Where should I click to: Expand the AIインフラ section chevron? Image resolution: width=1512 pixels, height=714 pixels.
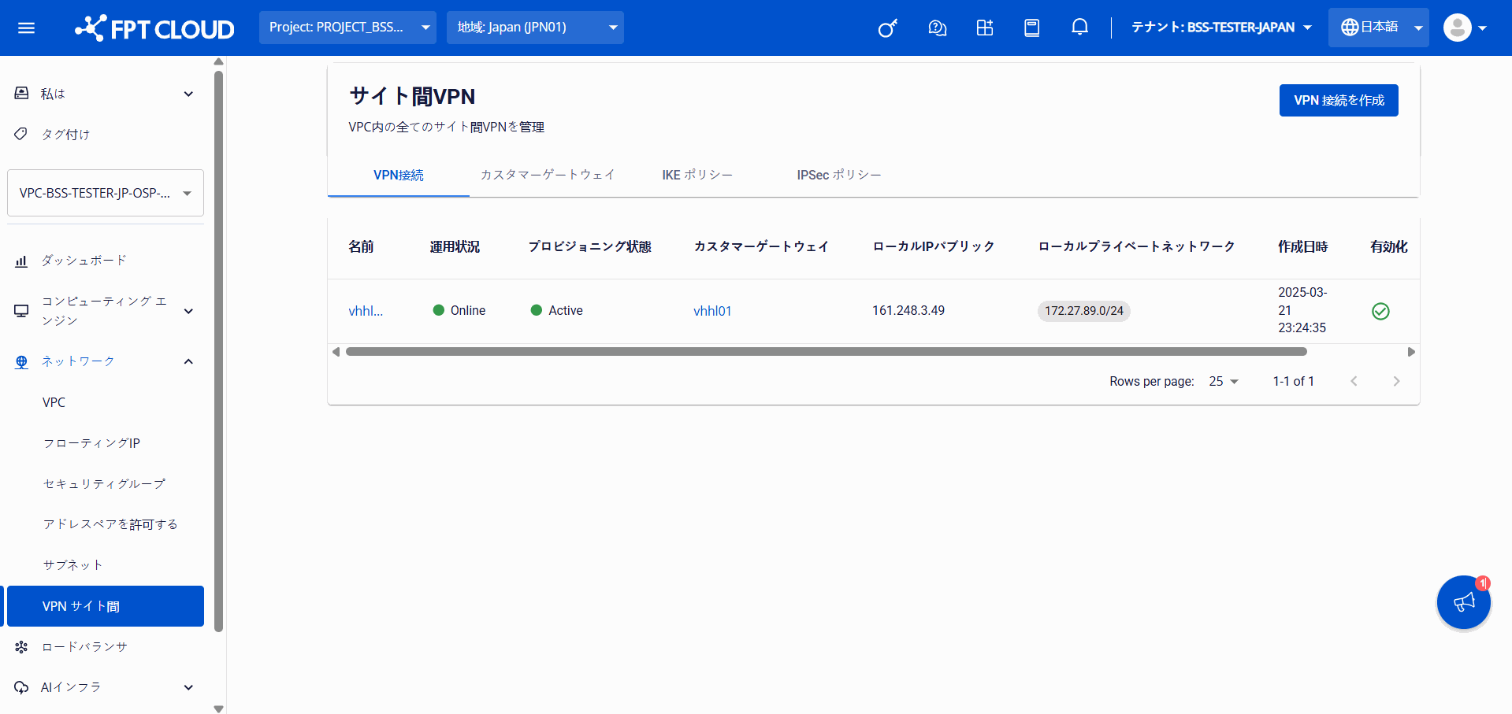click(188, 687)
